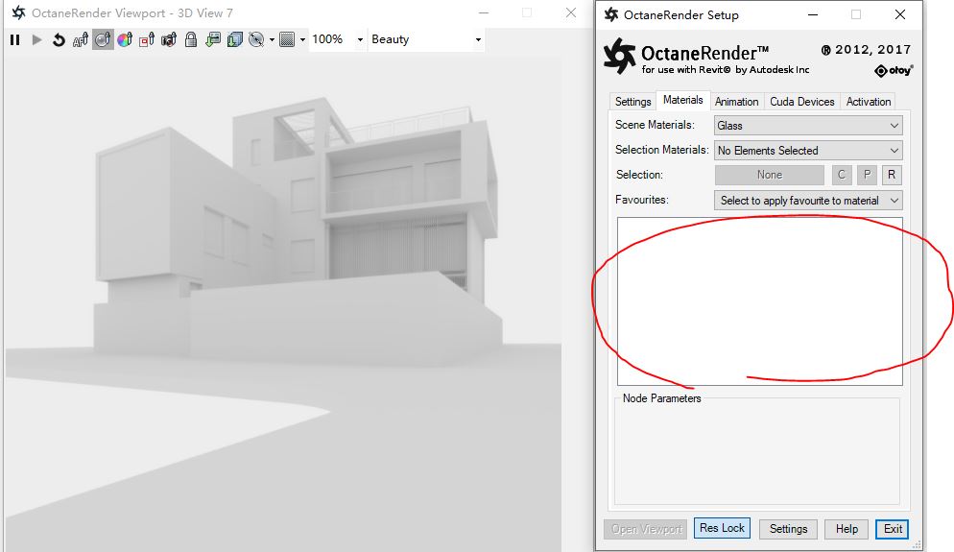Pause the render in the viewport toolbar
Viewport: 954px width, 552px height.
click(x=15, y=40)
